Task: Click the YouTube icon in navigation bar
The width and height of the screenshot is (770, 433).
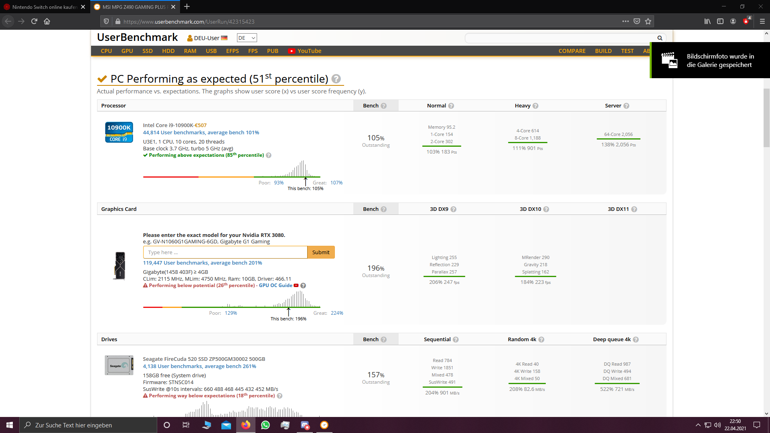Action: tap(292, 51)
